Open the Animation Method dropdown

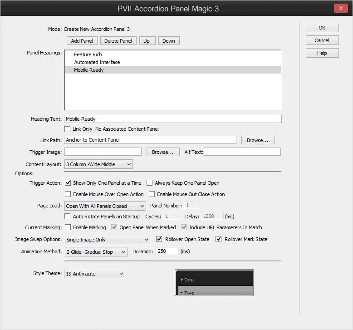[x=96, y=251]
